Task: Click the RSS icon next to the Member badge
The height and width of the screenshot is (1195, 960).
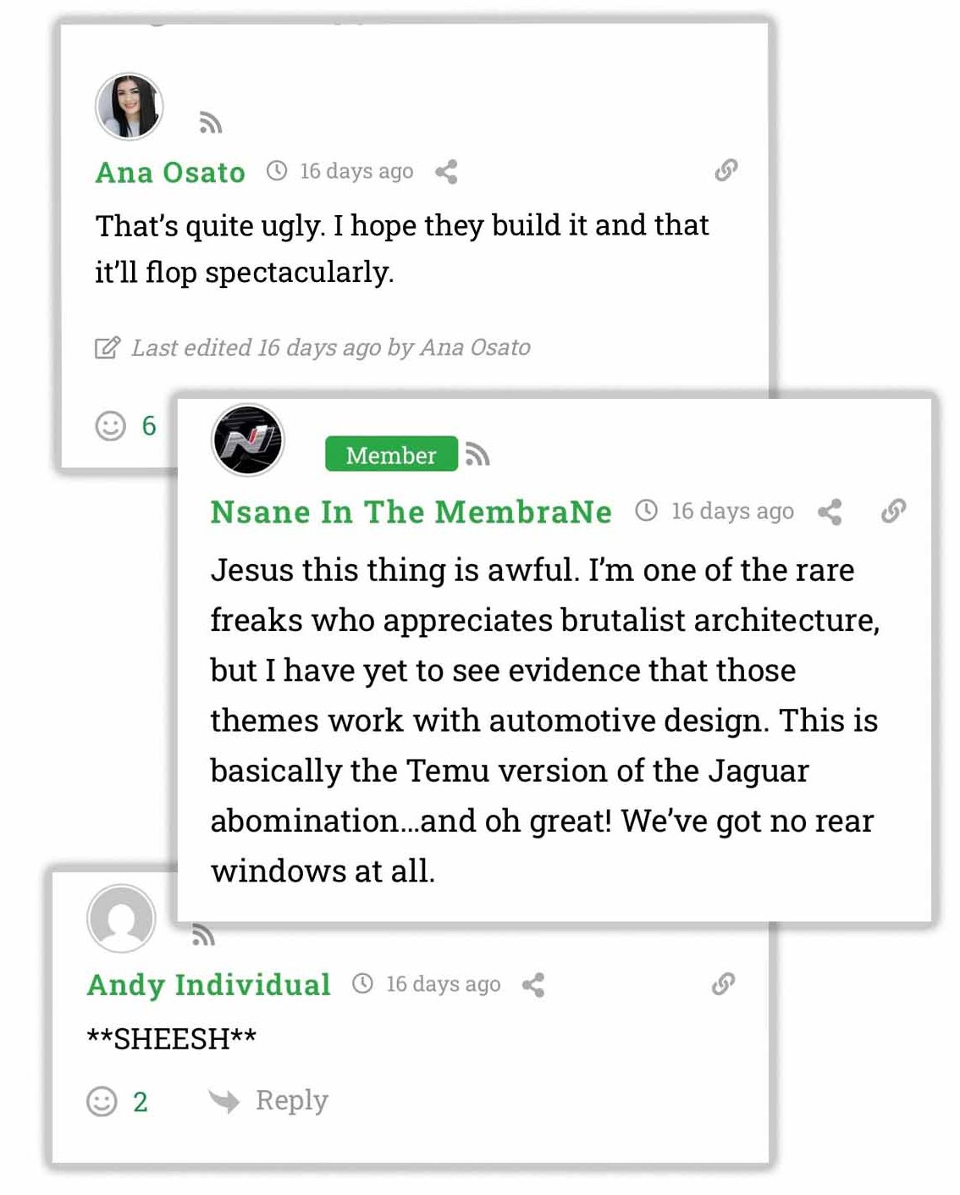Action: pyautogui.click(x=477, y=455)
